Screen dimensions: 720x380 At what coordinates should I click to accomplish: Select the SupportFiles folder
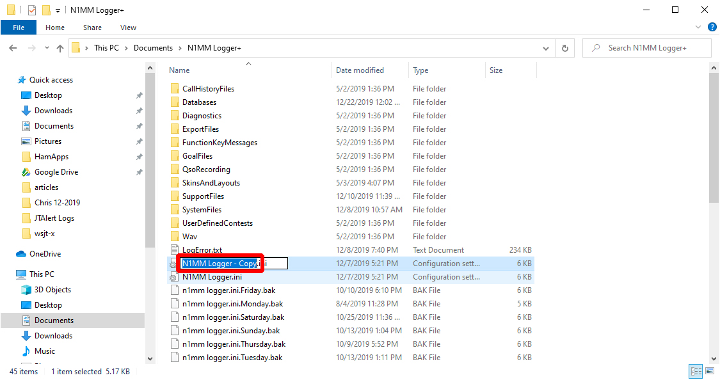[203, 196]
